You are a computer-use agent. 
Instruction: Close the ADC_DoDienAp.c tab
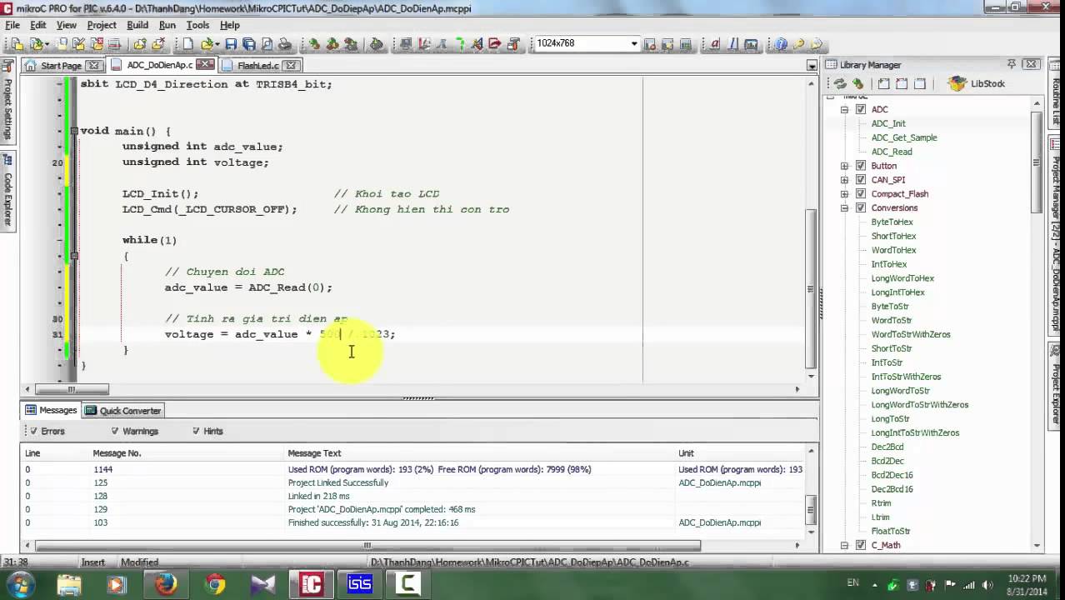tap(205, 64)
